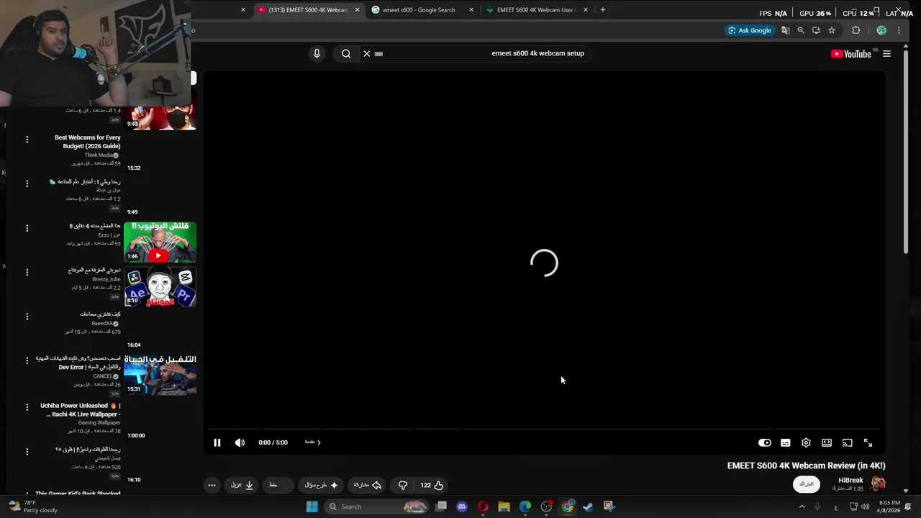Toggle the autoplay switch in player
This screenshot has width=921, height=518.
[x=765, y=442]
